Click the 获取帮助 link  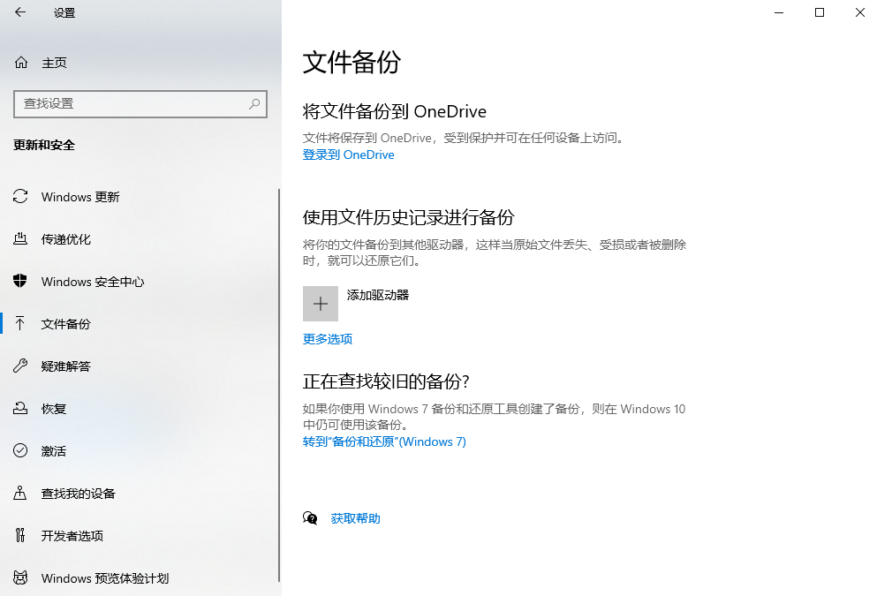[x=355, y=518]
